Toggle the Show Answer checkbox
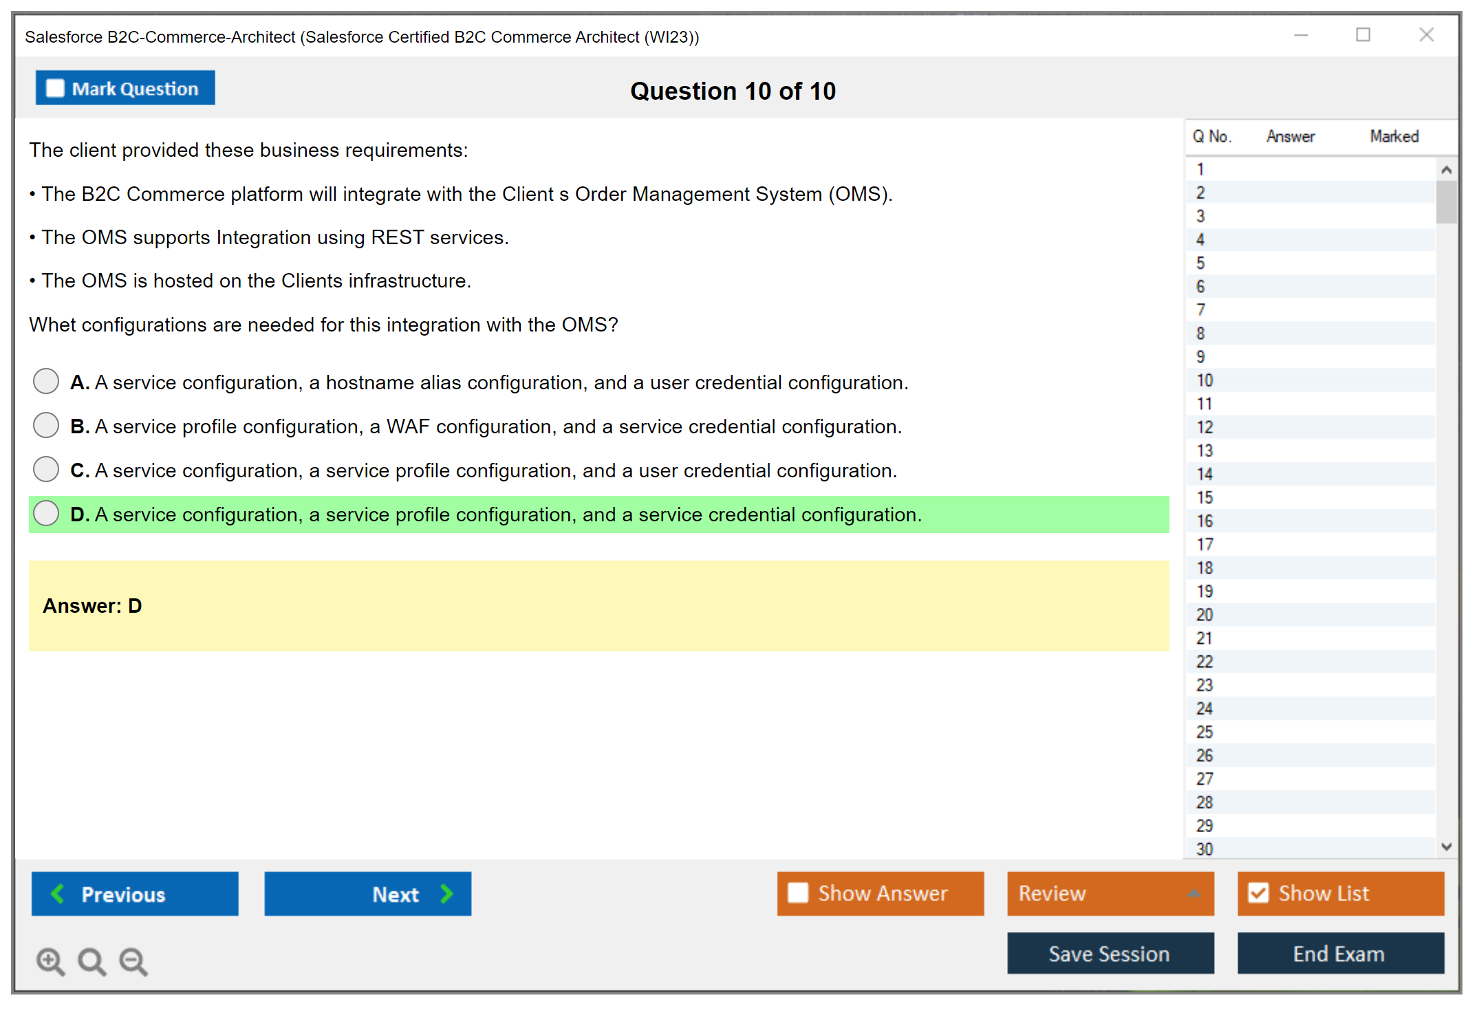This screenshot has height=1011, width=1479. coord(798,893)
